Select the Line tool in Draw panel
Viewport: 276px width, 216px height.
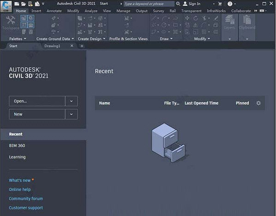point(154,18)
